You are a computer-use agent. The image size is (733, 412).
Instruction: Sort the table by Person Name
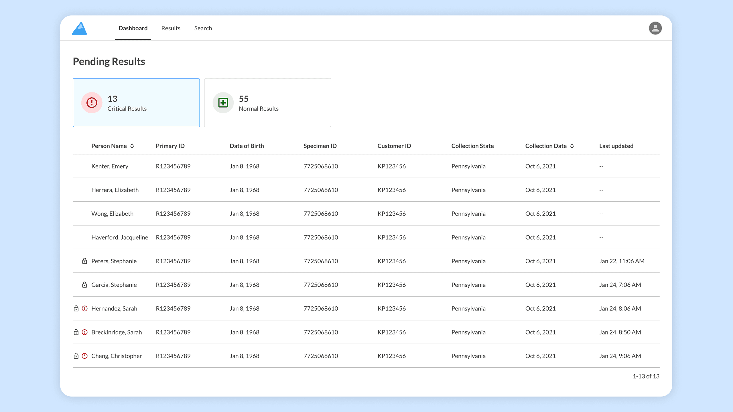pos(132,146)
